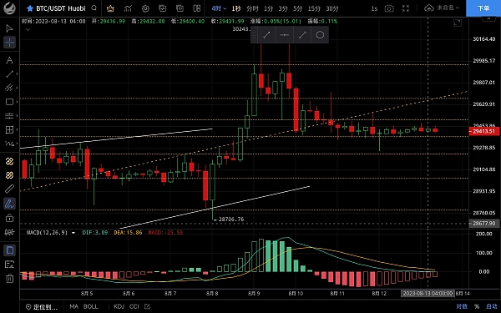Image resolution: width=501 pixels, height=313 pixels.
Task: Expand the MACD(12,26,9) indicator menu
Action: coord(73,233)
